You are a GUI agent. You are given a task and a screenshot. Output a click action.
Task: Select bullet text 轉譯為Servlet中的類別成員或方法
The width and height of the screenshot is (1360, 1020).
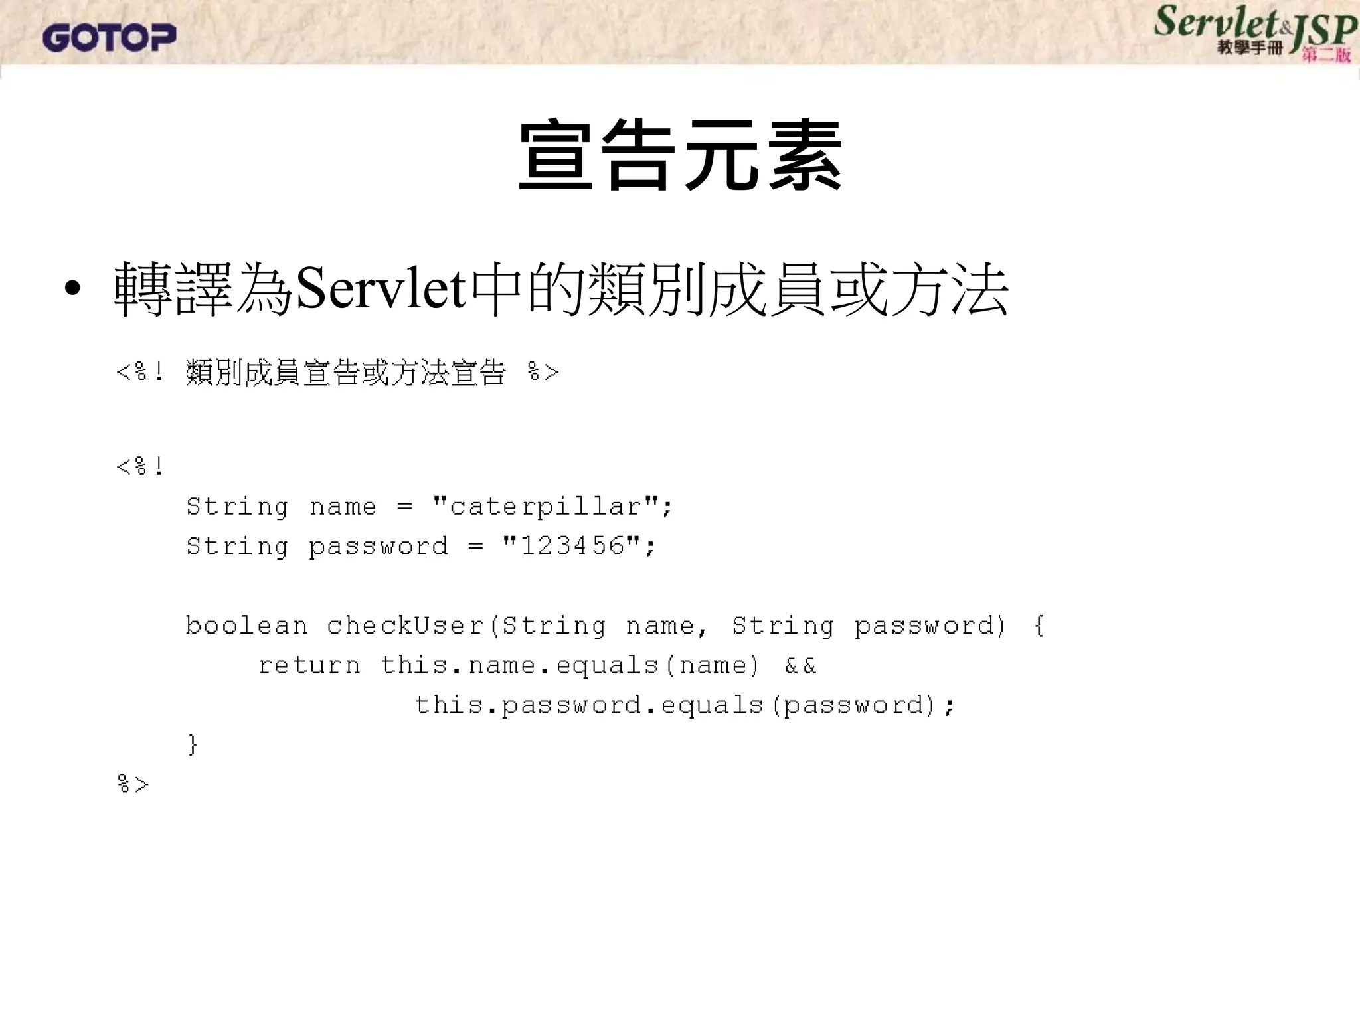pos(562,290)
